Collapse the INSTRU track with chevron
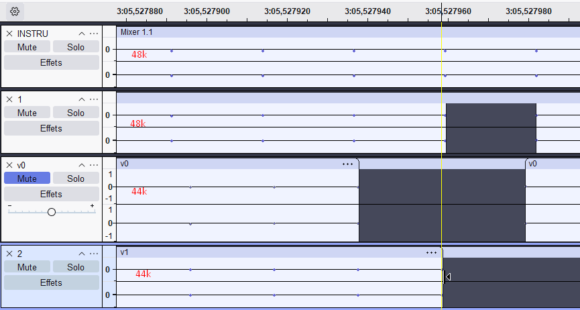This screenshot has height=310, width=580. pyautogui.click(x=82, y=34)
